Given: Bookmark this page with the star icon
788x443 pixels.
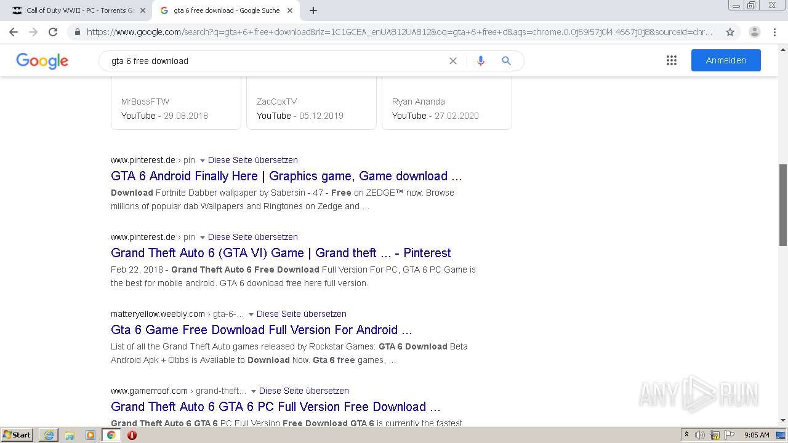Looking at the screenshot, I should point(730,32).
